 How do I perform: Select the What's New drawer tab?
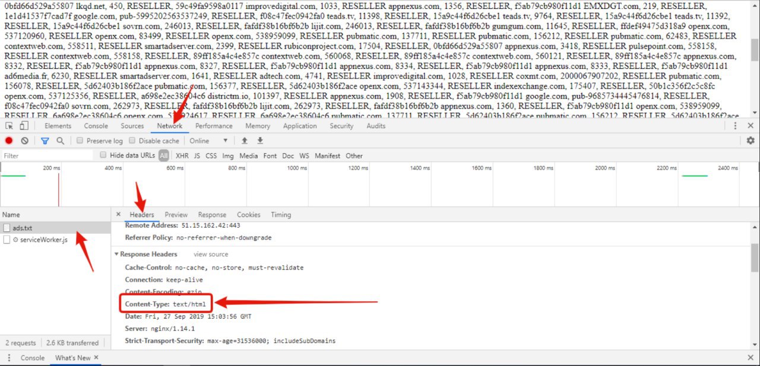tap(73, 358)
